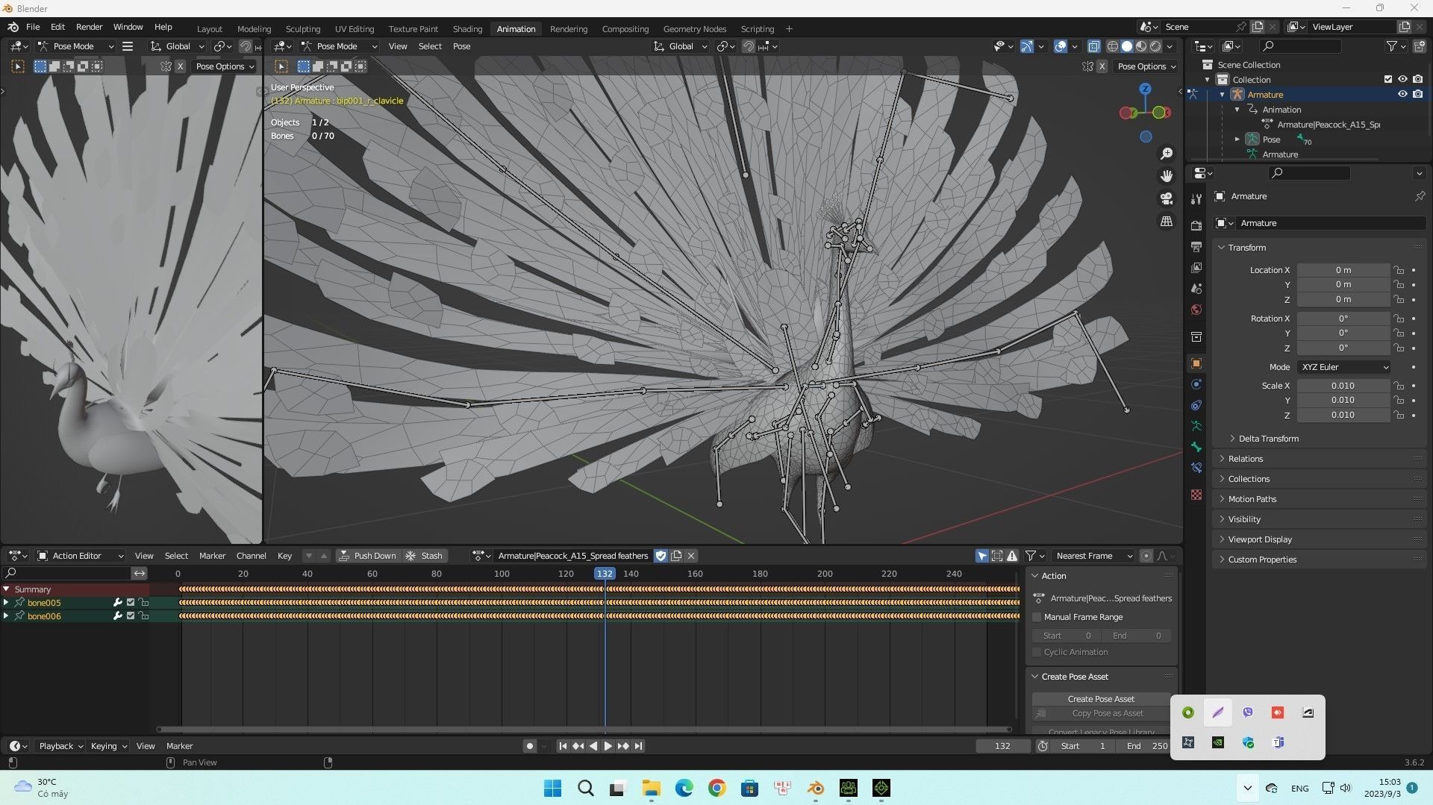Toggle the camera view icon in viewport
Screen dimensions: 1433x805
[x=1167, y=198]
